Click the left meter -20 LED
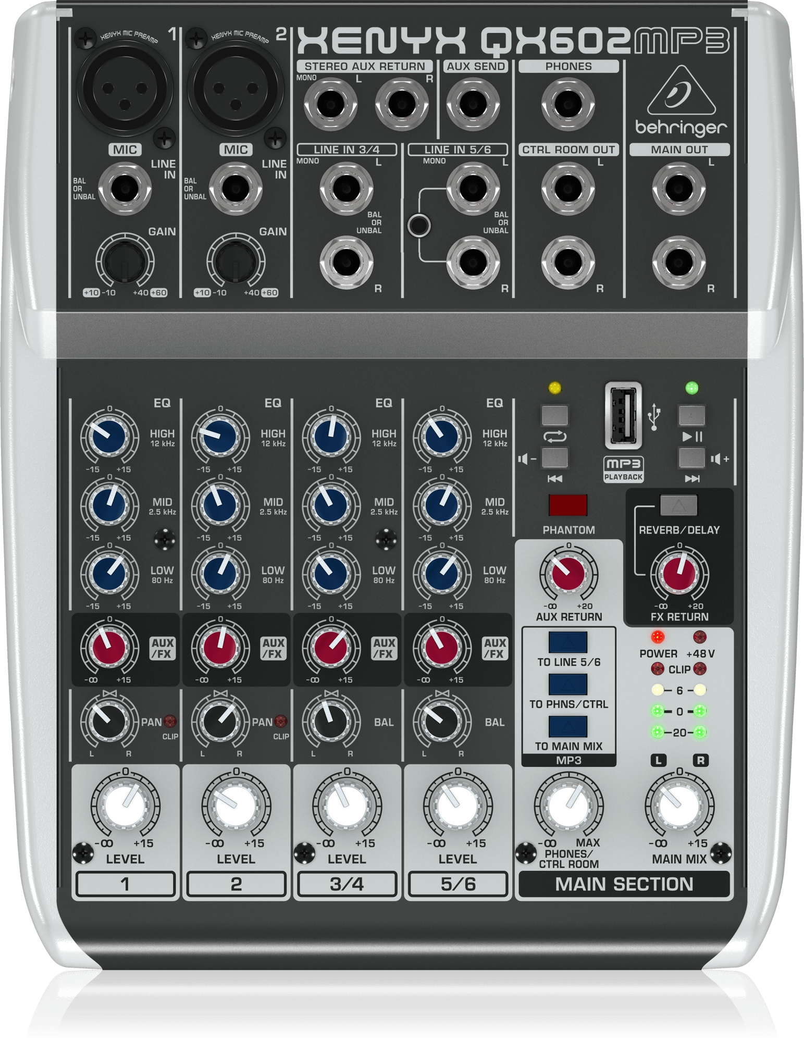Viewport: 804px width, 1042px height. [658, 732]
